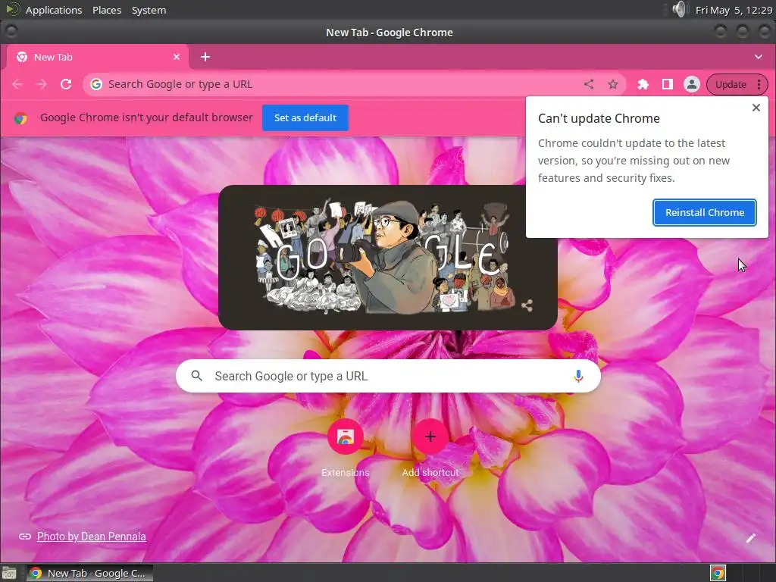Open the System menu
This screenshot has height=582, width=776.
click(x=149, y=10)
